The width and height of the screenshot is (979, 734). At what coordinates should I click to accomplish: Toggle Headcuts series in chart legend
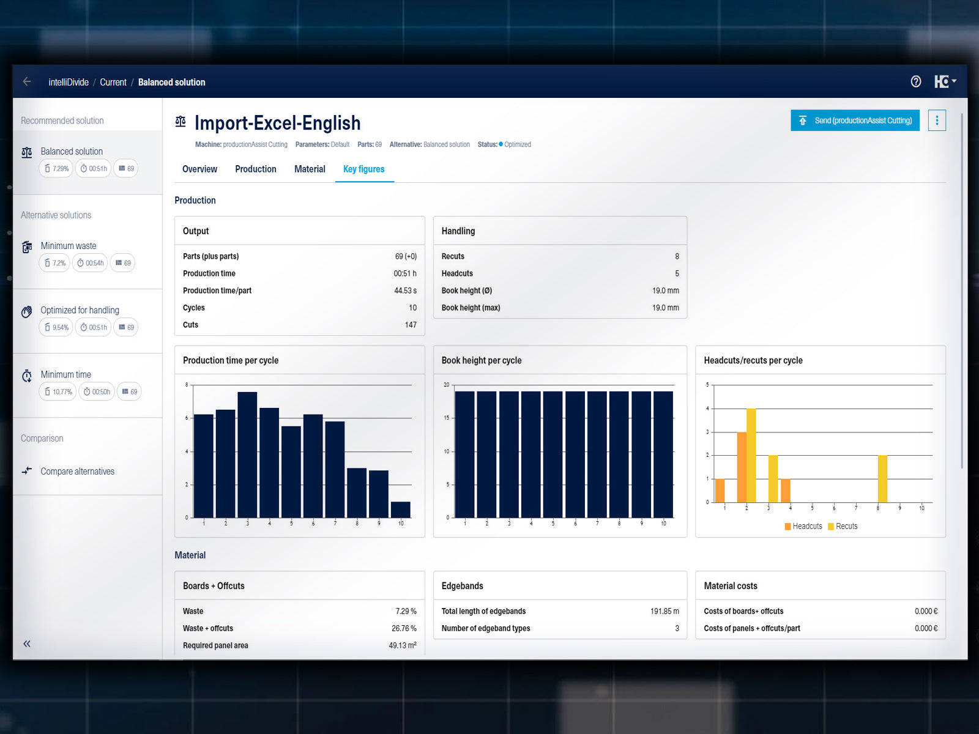pyautogui.click(x=803, y=526)
